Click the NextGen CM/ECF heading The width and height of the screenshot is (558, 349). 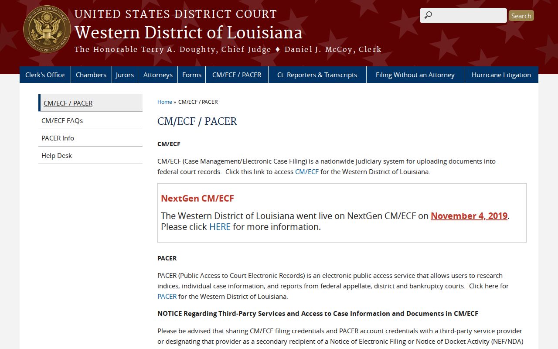pyautogui.click(x=197, y=198)
